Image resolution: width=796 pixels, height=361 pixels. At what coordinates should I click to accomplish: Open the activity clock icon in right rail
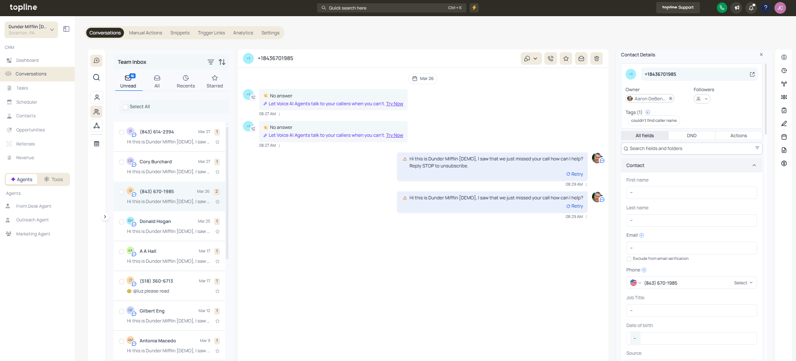click(784, 70)
